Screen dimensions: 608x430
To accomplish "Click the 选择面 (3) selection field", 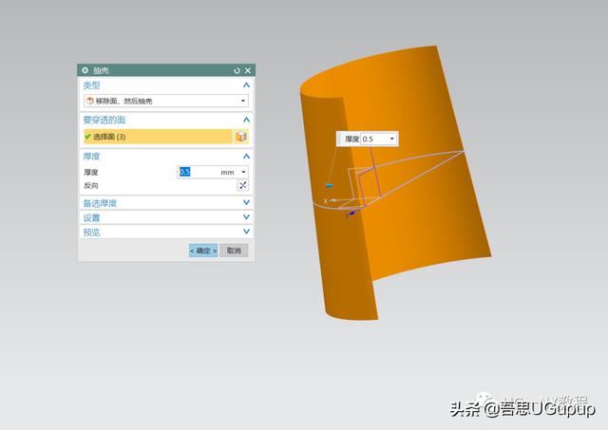I will pyautogui.click(x=158, y=137).
